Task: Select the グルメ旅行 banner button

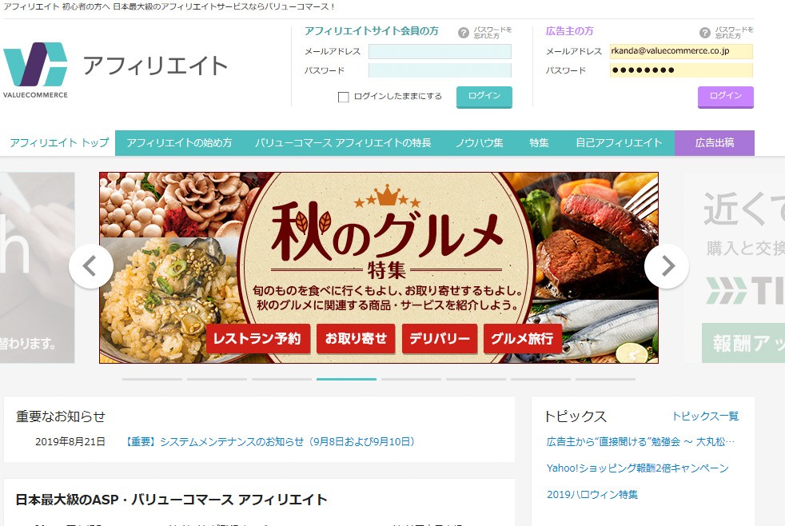Action: [522, 339]
